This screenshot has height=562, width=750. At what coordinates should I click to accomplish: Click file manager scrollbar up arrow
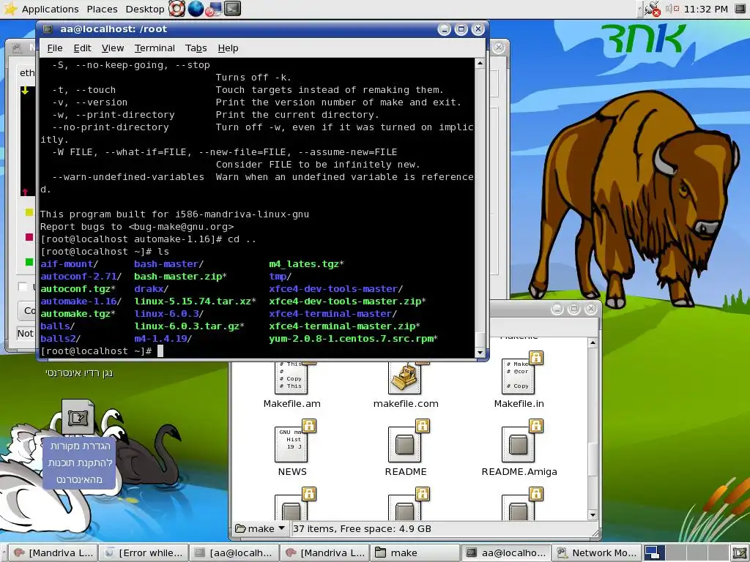click(x=593, y=342)
